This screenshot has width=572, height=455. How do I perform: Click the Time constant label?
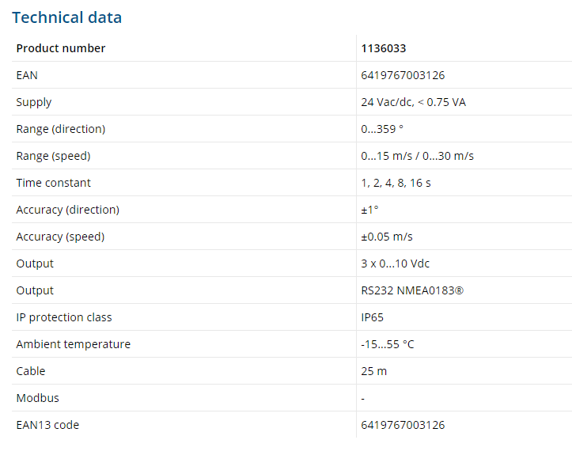(x=54, y=183)
